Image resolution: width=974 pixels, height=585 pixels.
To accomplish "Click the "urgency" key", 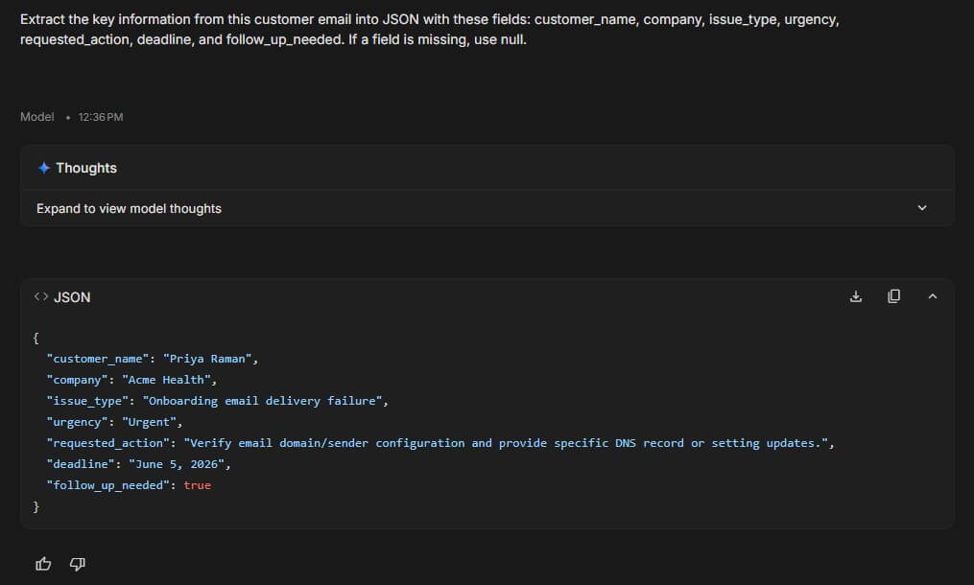I will click(77, 422).
